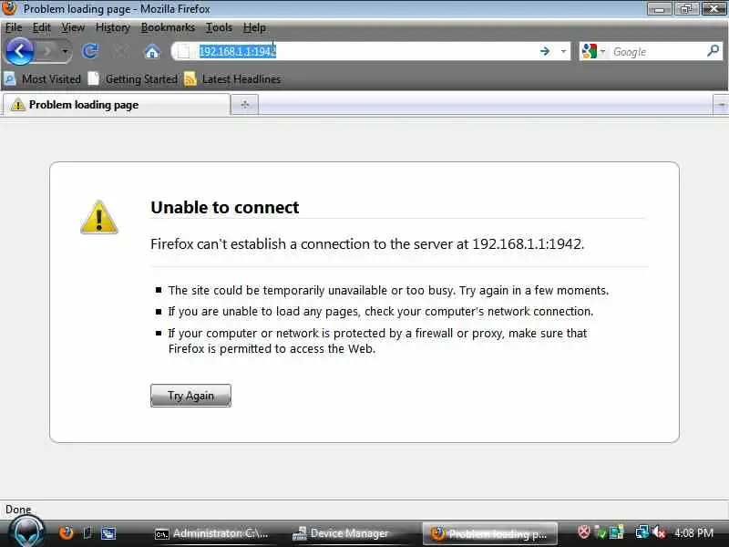The height and width of the screenshot is (547, 729).
Task: Launch Firefox from quick launch
Action: click(66, 532)
